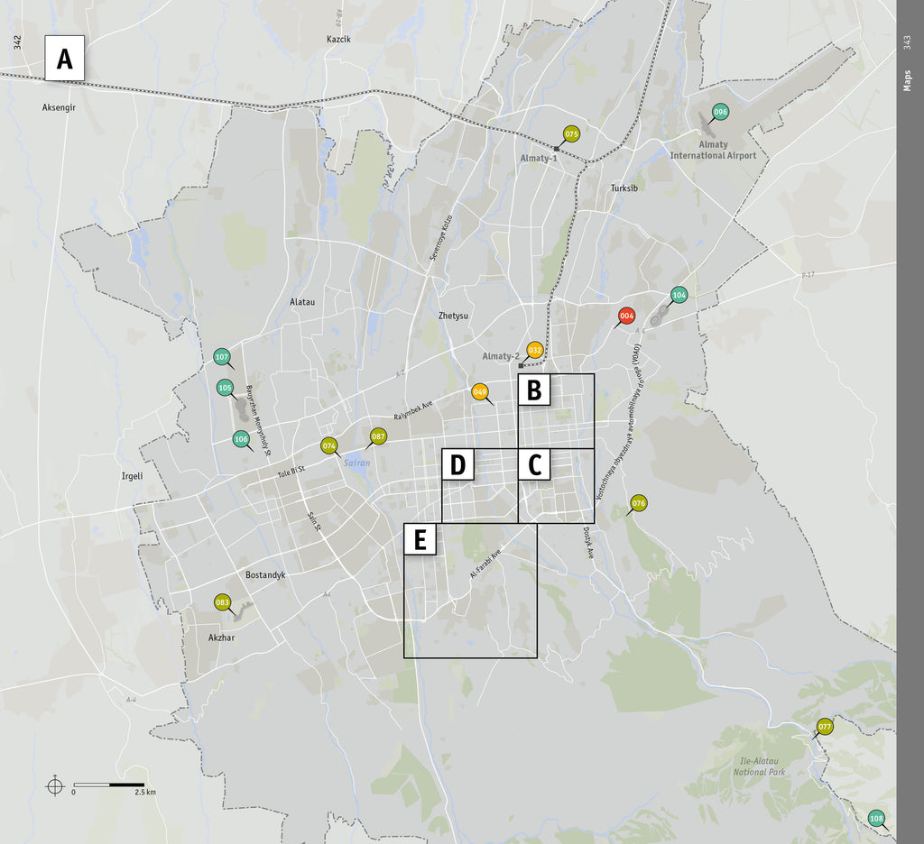Click the Ile-Alatau National Park label

coord(759,766)
